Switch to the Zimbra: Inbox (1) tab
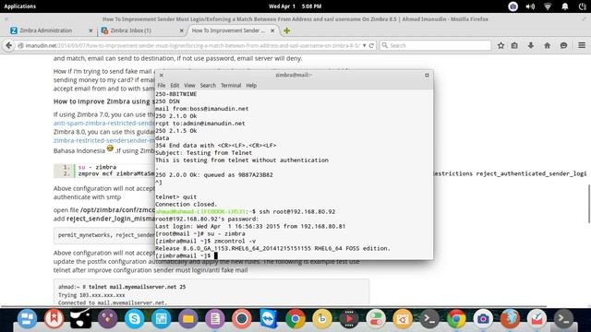This screenshot has height=332, width=591. point(131,30)
